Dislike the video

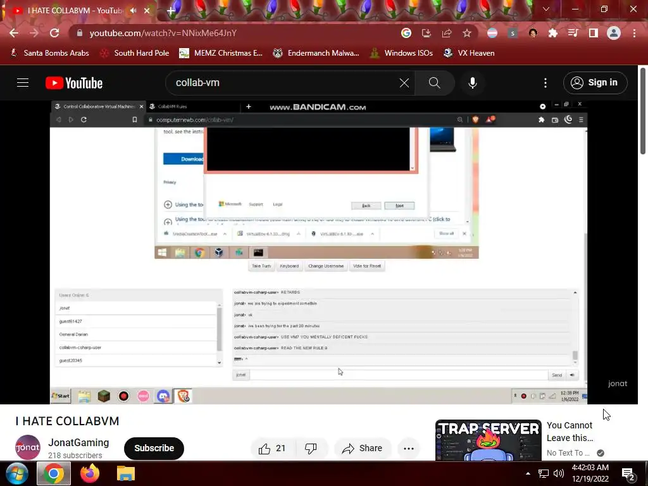coord(311,449)
